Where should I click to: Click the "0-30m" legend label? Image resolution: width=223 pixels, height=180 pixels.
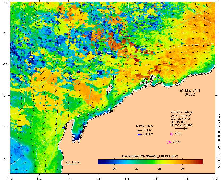tap(147, 130)
